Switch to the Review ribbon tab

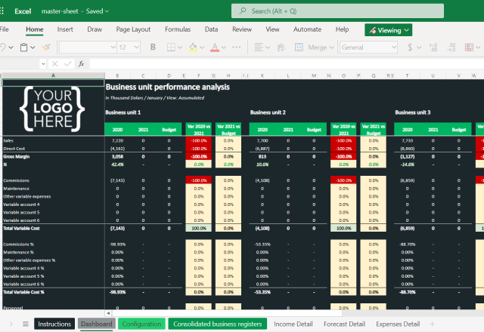[x=242, y=29]
